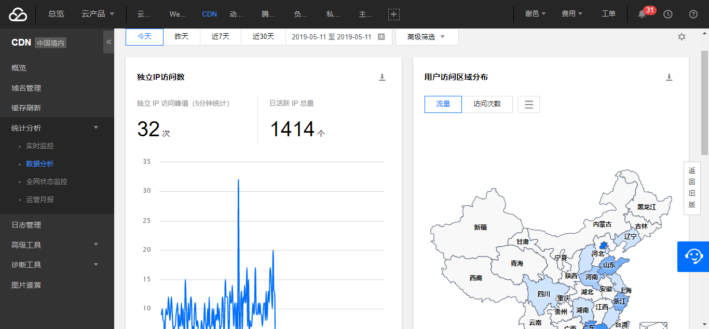Viewport: 709px width, 329px height.
Task: Open the page settings gear icon
Action: pos(681,37)
